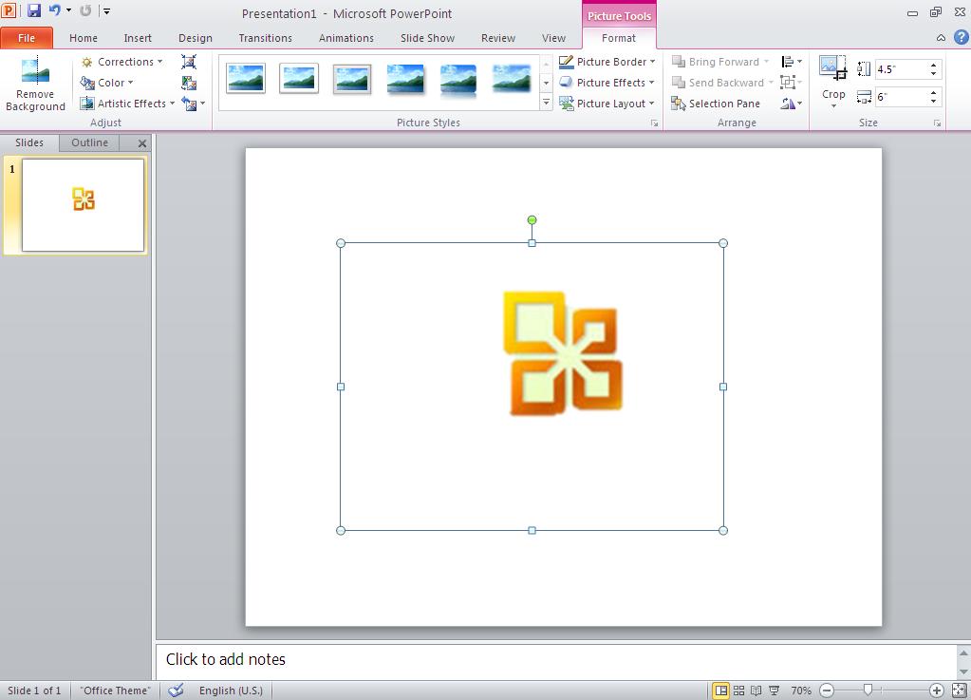
Task: Open the Picture Border dropdown
Action: point(607,62)
